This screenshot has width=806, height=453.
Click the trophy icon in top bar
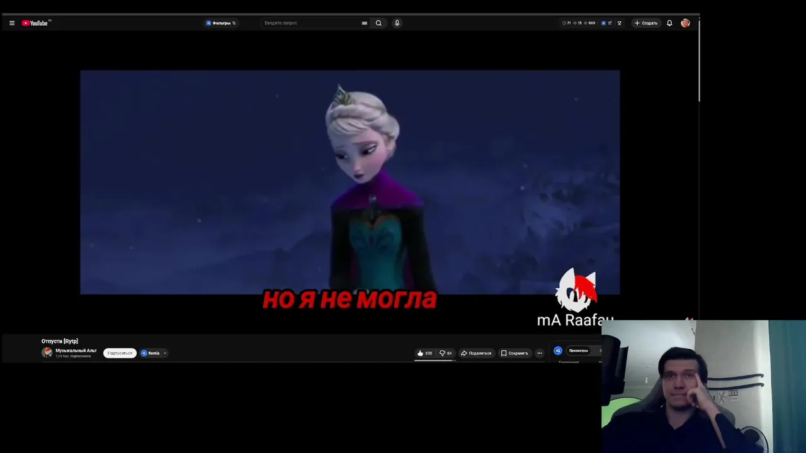click(x=620, y=23)
